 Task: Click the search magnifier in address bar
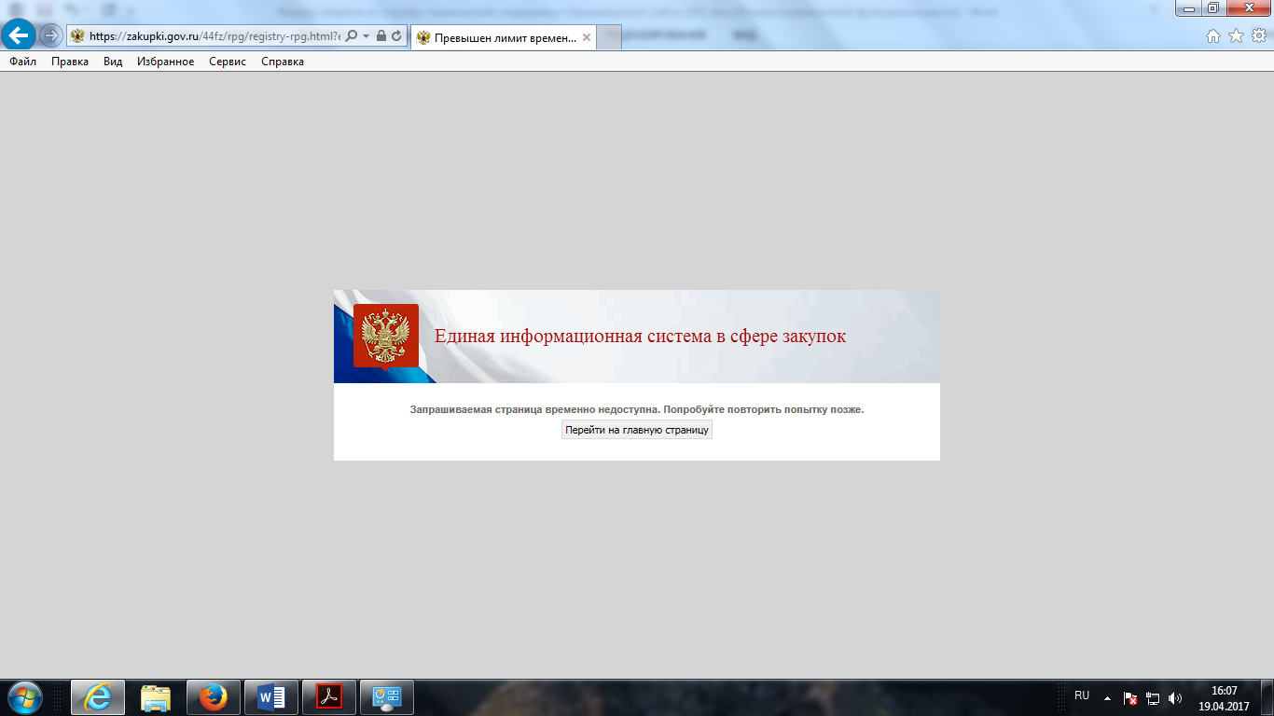tap(352, 36)
